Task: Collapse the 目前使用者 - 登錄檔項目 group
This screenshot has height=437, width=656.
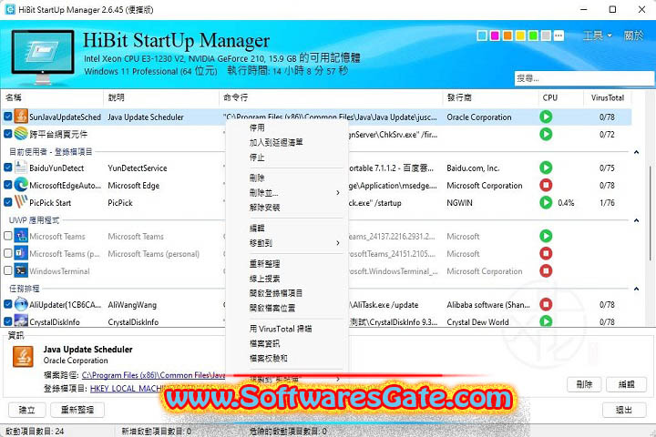Action: (636, 152)
